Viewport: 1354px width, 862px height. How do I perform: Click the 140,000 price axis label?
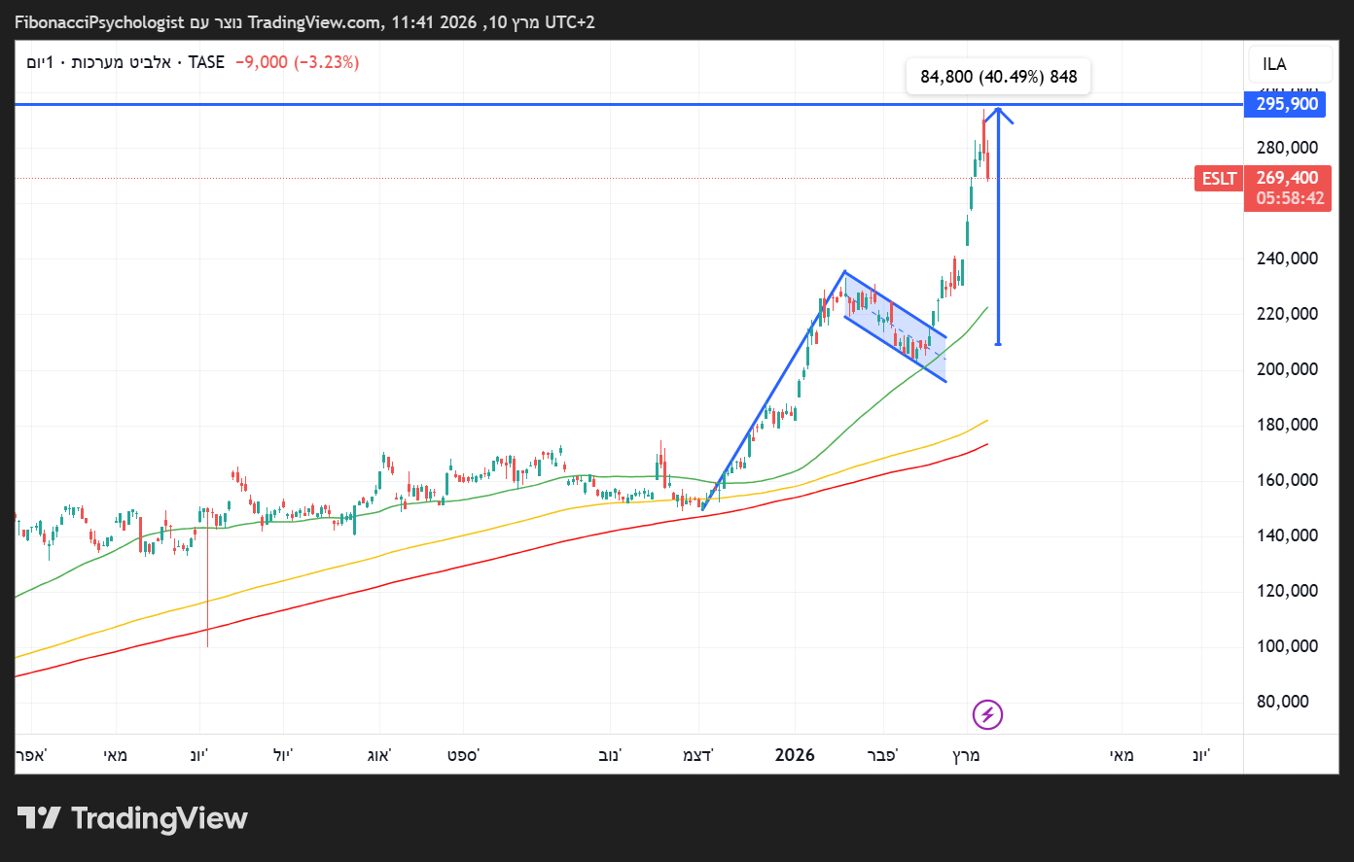pyautogui.click(x=1288, y=535)
